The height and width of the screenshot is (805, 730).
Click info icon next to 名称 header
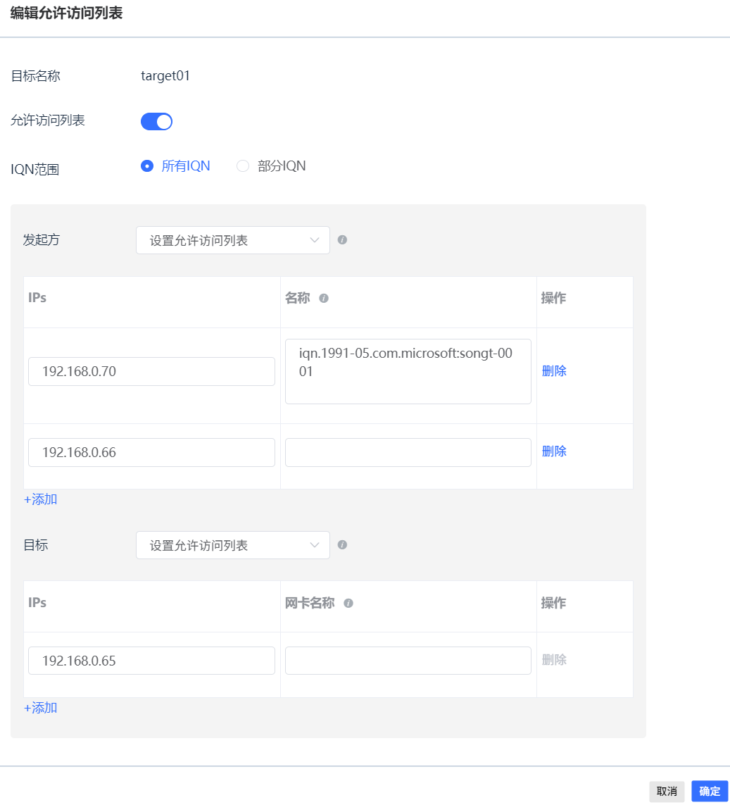324,298
